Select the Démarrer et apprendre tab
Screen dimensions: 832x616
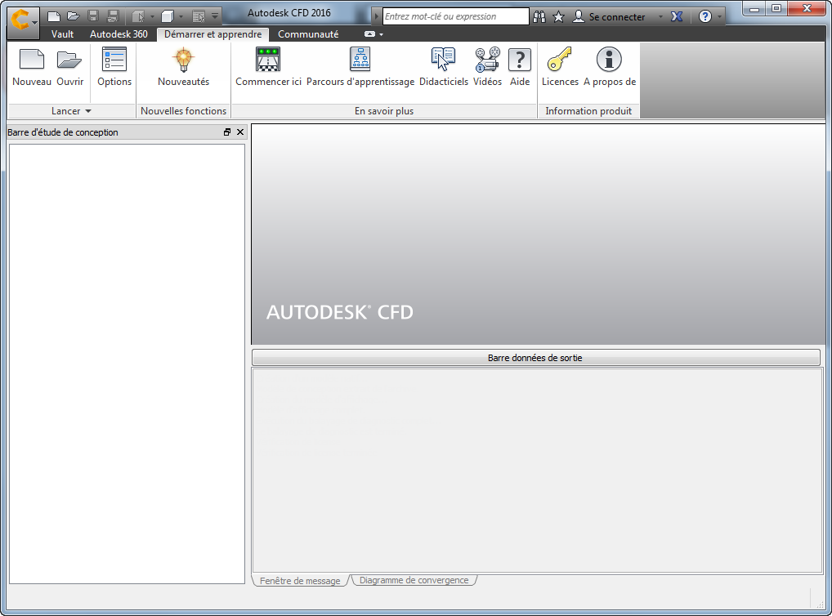pyautogui.click(x=212, y=34)
